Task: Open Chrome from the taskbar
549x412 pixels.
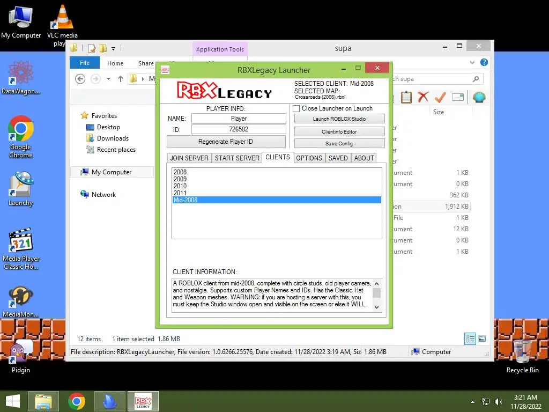Action: (x=77, y=401)
